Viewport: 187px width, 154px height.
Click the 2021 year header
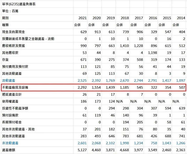coord(82,18)
